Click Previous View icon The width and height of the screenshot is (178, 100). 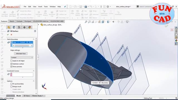pos(93,22)
